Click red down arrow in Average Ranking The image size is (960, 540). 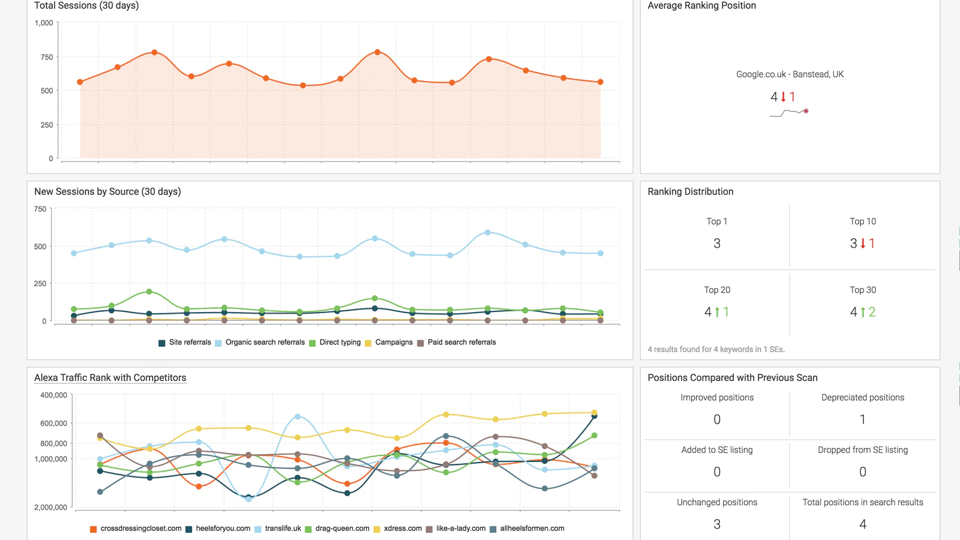click(784, 97)
